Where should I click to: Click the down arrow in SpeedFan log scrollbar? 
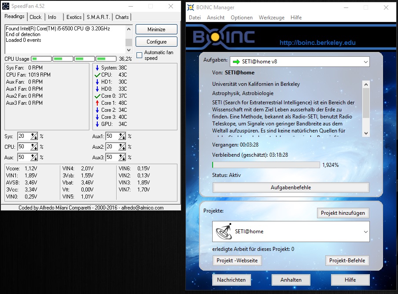point(129,50)
